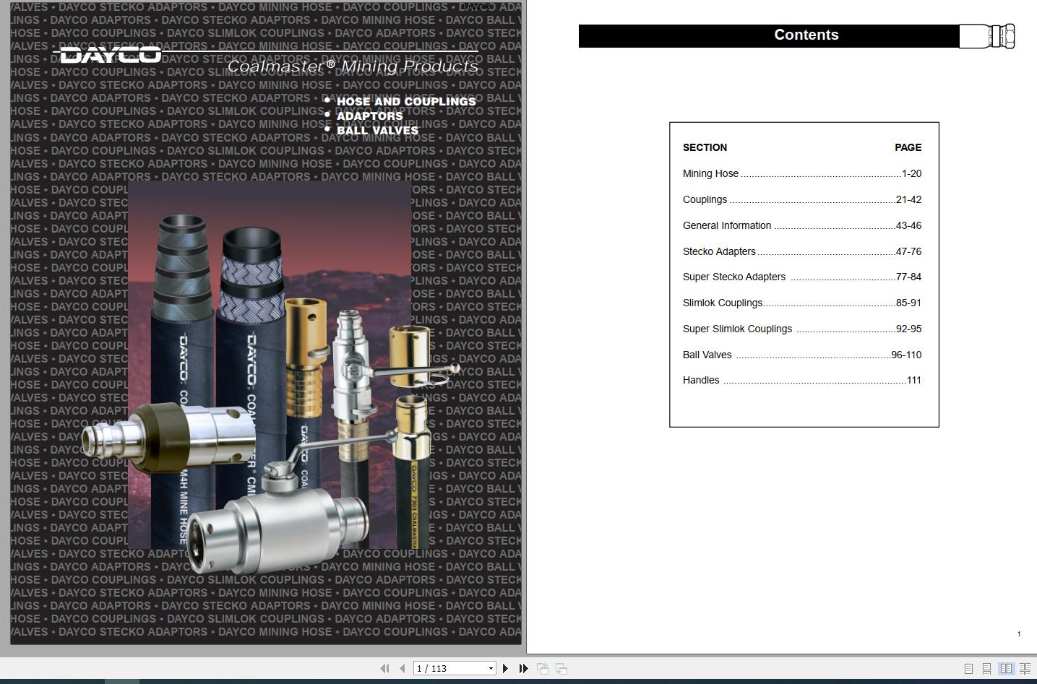
Task: Open the page number dropdown
Action: tap(491, 669)
